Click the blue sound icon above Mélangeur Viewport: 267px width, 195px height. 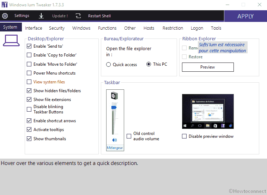[x=115, y=140]
